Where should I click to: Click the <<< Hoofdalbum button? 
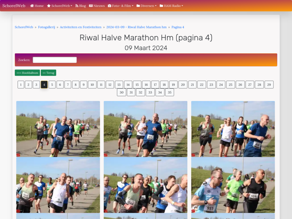coord(27,73)
